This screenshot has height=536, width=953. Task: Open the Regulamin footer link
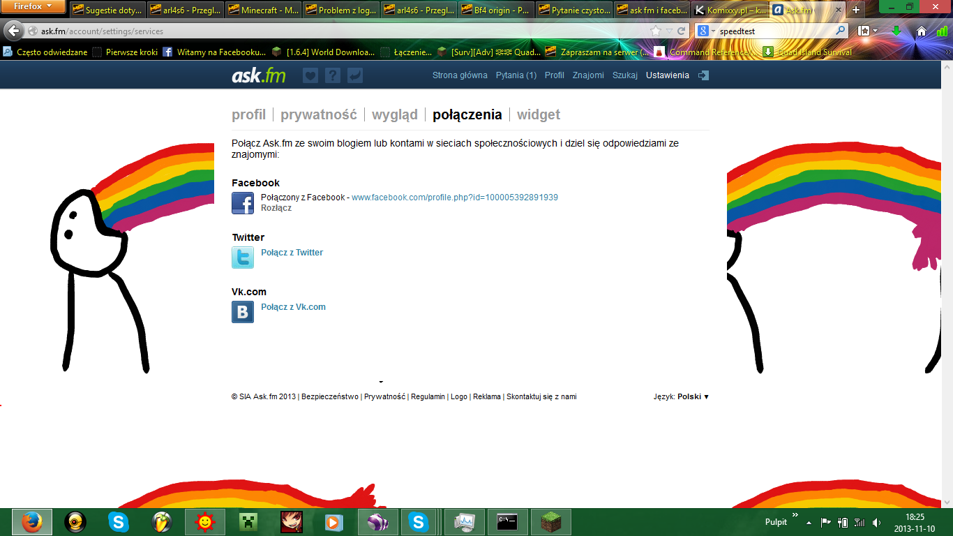pos(428,396)
